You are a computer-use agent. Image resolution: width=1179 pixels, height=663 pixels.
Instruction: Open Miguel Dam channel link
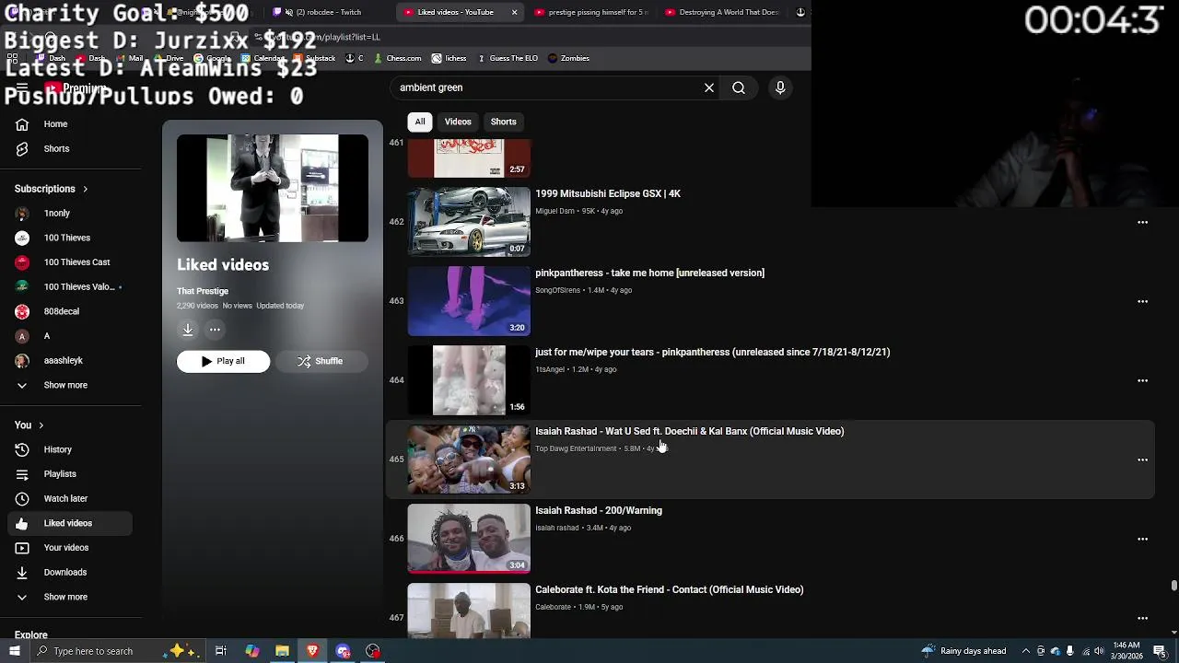coord(554,211)
